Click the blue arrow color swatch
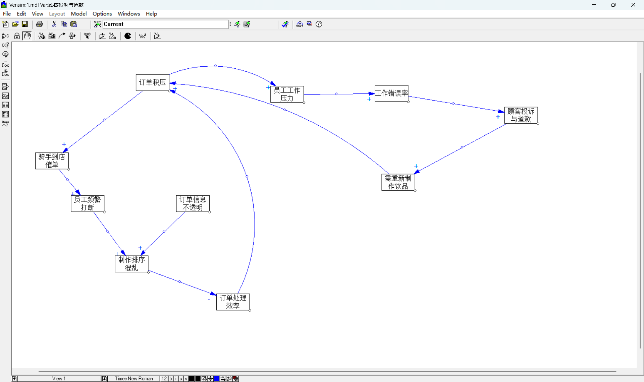The width and height of the screenshot is (644, 382). 217,379
